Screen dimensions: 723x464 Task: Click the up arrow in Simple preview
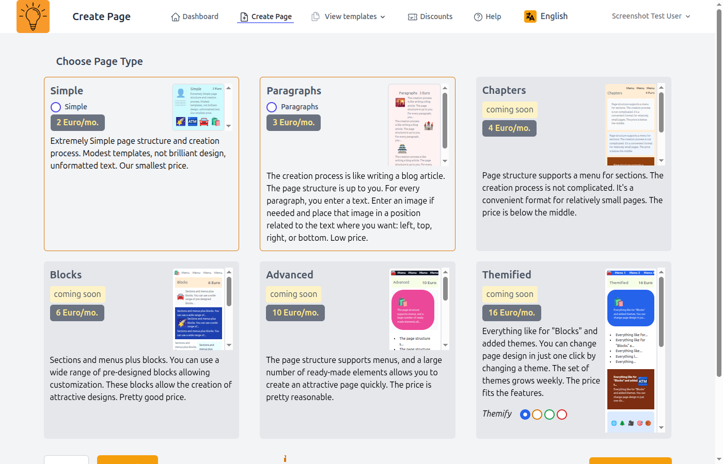point(228,88)
